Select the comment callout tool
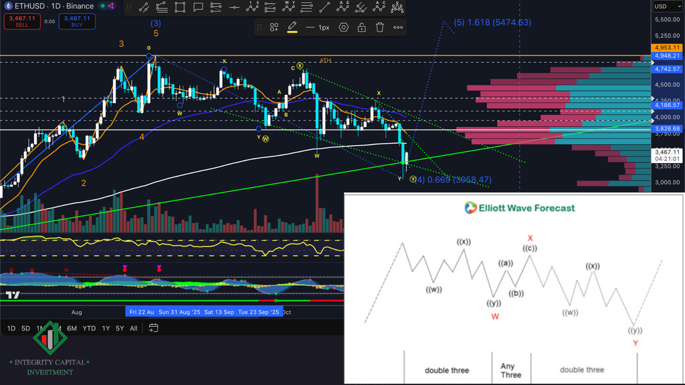Screen dimensions: 685x385 pyautogui.click(x=198, y=7)
